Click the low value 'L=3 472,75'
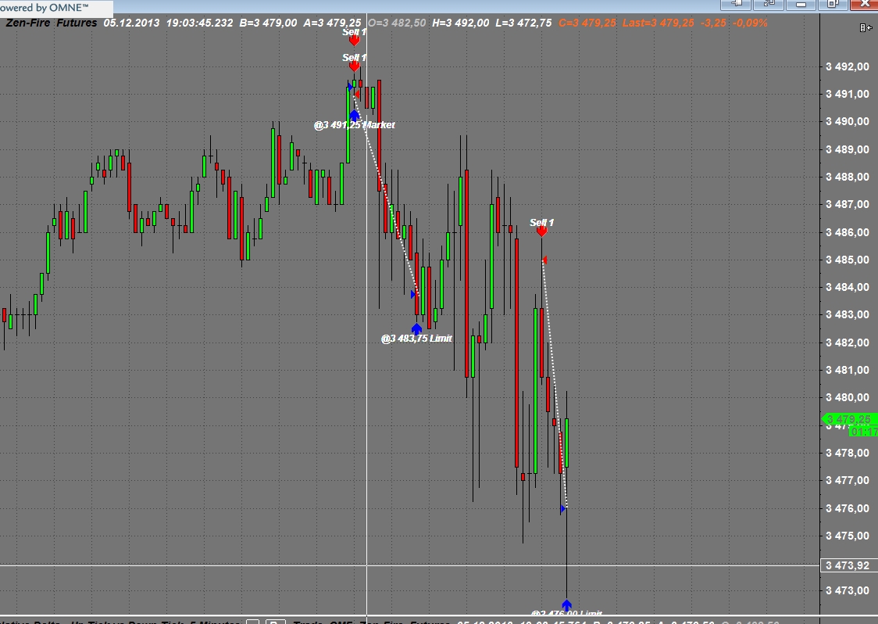This screenshot has height=624, width=878. click(x=523, y=23)
